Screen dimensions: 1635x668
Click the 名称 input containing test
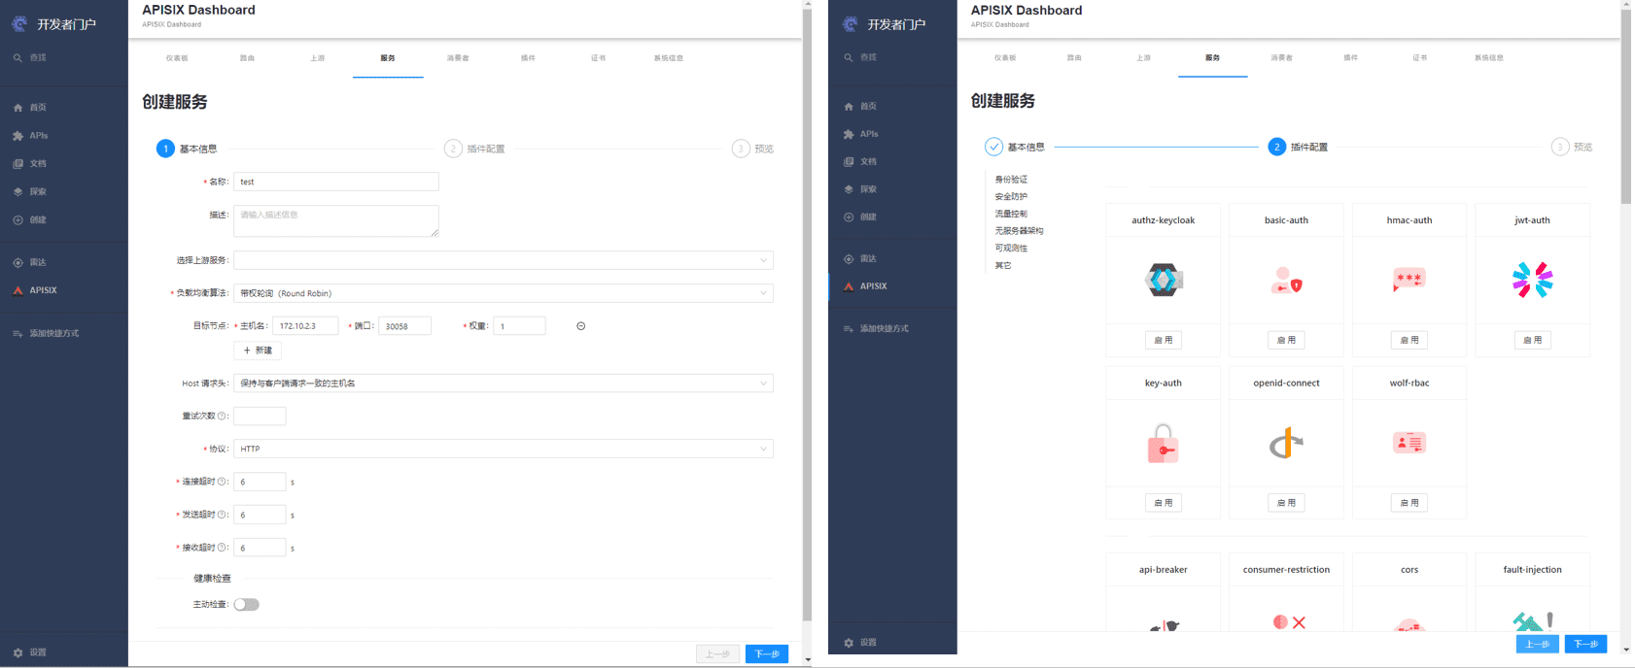click(336, 182)
